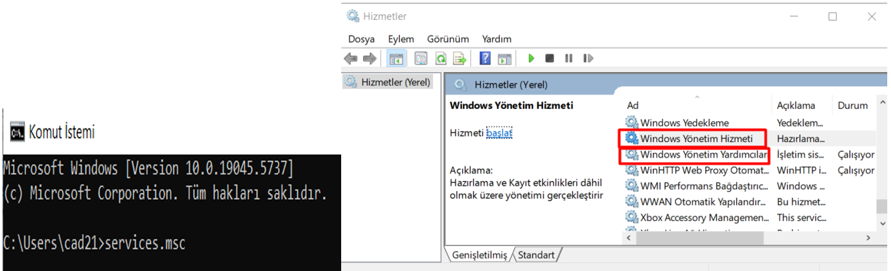Refresh the services list via toolbar icon

pyautogui.click(x=441, y=58)
